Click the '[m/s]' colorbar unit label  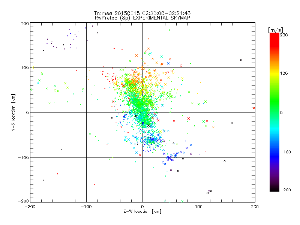point(276,30)
